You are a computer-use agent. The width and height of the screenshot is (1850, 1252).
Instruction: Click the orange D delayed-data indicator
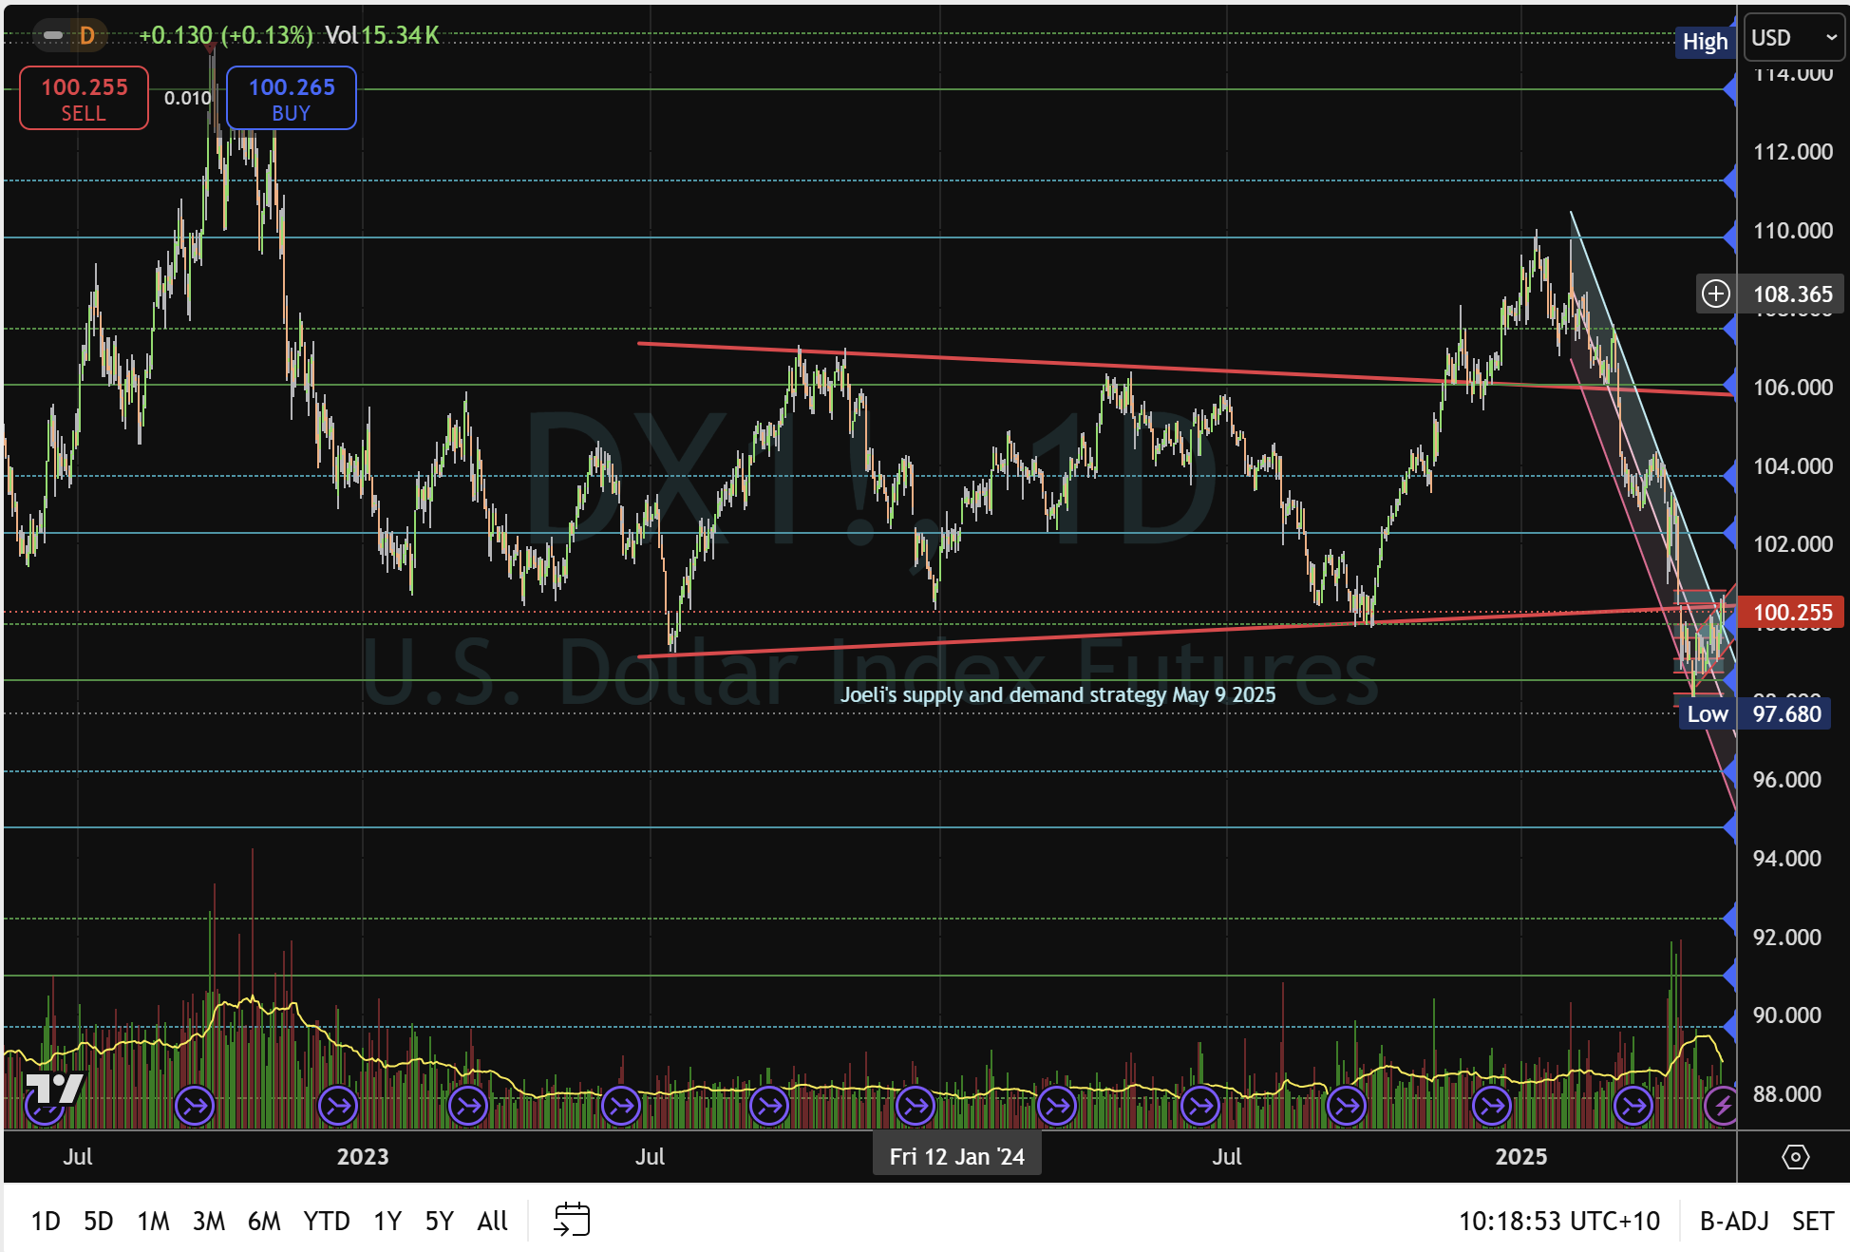87,36
